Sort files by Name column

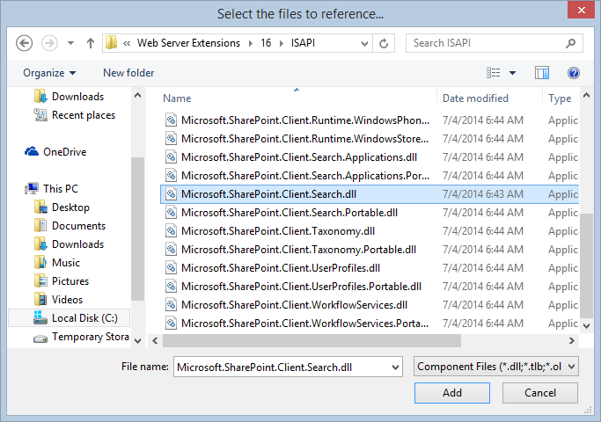(177, 98)
